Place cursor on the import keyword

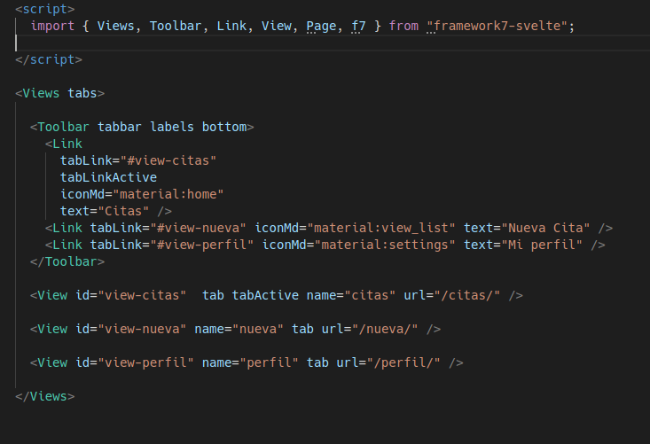[52, 26]
